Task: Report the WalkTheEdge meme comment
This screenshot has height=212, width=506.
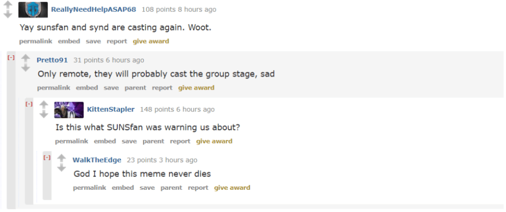Action: [198, 187]
